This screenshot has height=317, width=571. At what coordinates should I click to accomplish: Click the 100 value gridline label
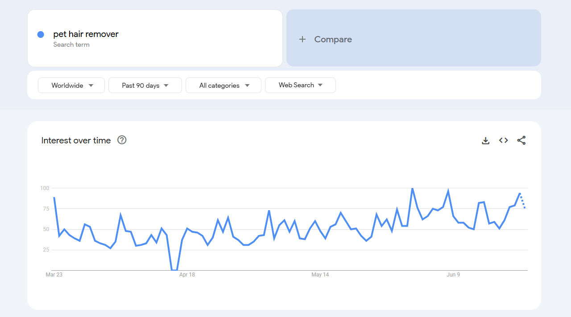coord(44,188)
